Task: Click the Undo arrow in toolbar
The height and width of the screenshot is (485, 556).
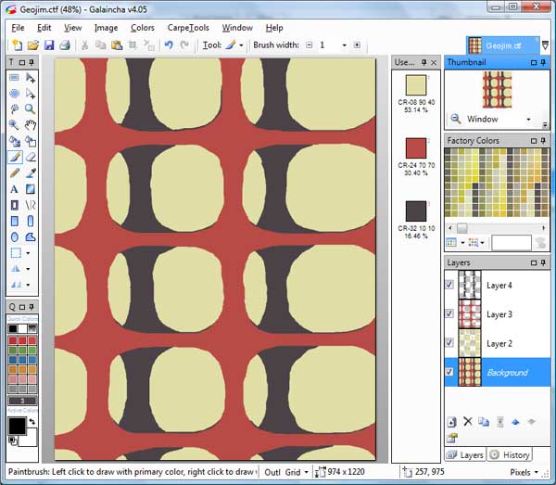Action: [x=169, y=45]
